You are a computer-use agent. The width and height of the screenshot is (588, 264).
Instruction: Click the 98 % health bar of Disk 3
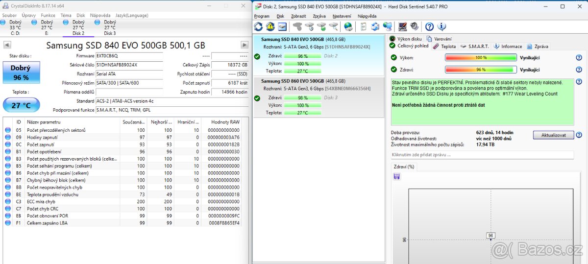(302, 98)
